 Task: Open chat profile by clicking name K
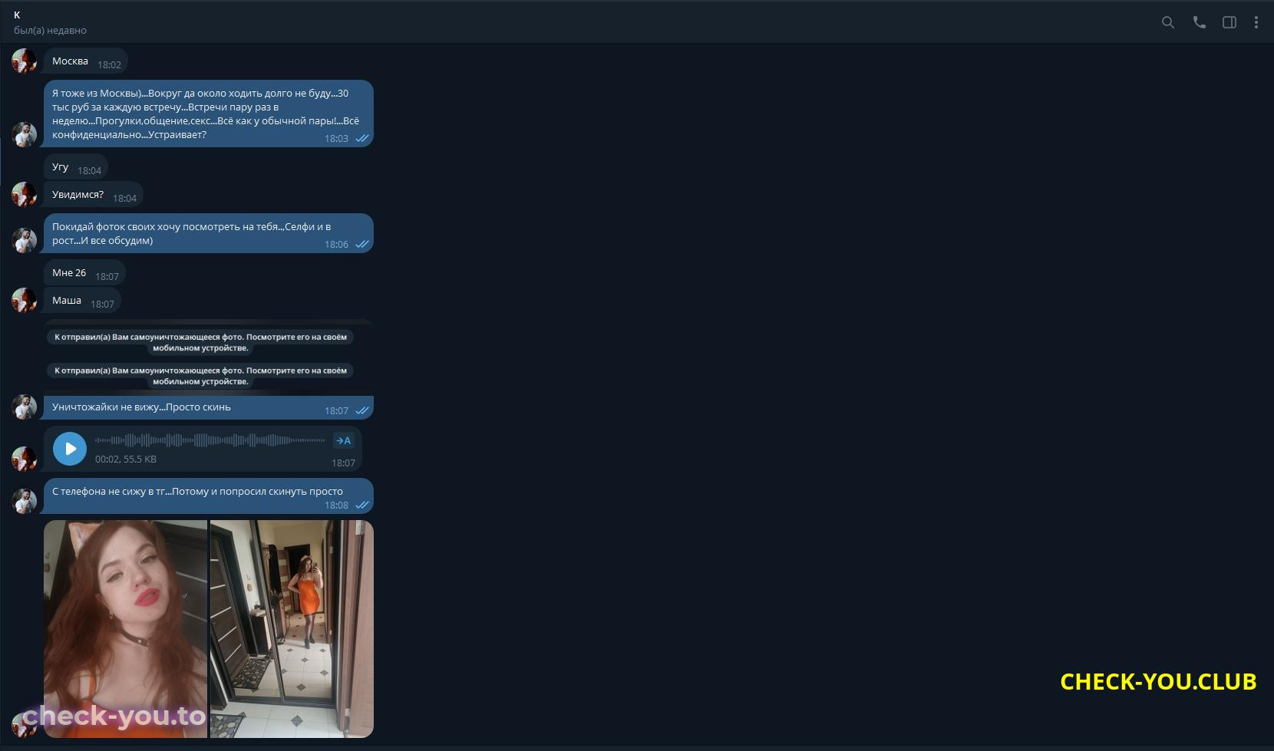[x=17, y=15]
